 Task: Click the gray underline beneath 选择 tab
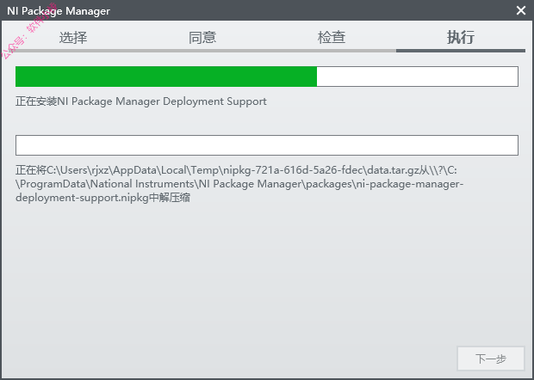(73, 51)
